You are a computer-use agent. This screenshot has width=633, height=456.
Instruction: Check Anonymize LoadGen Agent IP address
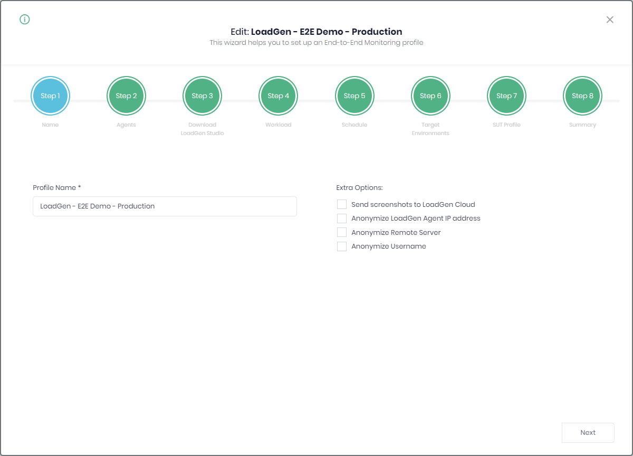342,218
